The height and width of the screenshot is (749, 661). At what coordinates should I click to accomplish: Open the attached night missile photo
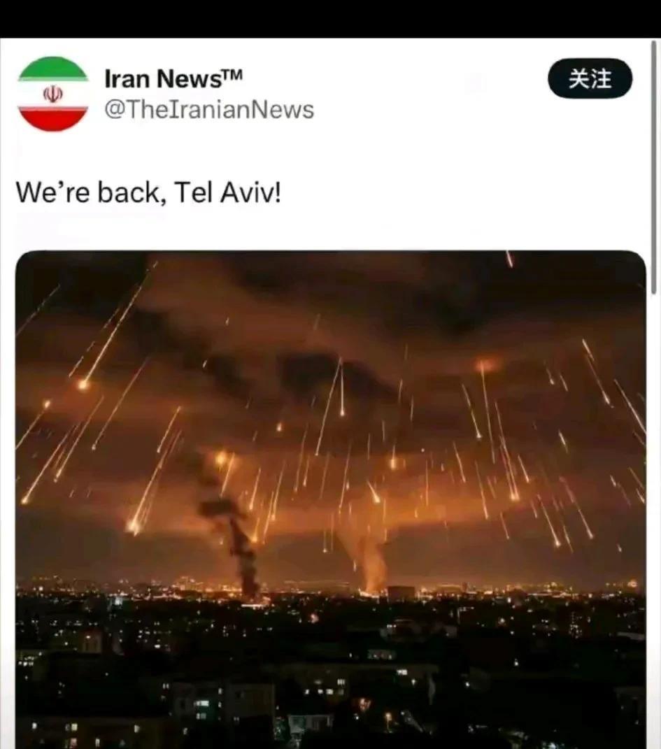[330, 499]
